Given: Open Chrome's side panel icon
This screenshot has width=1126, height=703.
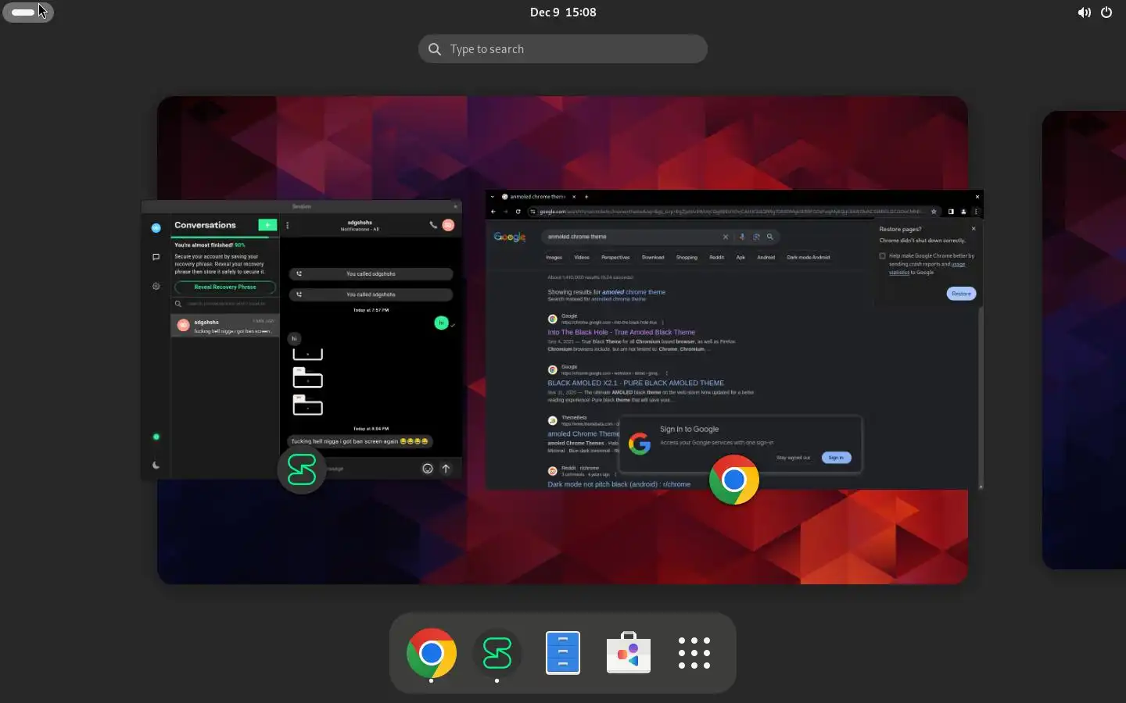Looking at the screenshot, I should tap(951, 212).
